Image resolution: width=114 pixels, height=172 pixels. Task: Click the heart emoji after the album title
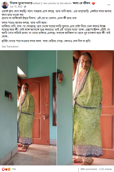[93, 4]
